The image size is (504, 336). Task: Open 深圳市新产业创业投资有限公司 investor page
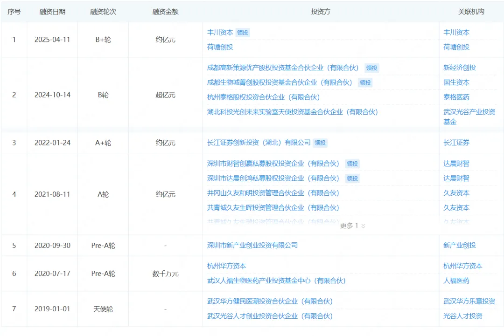tap(252, 245)
